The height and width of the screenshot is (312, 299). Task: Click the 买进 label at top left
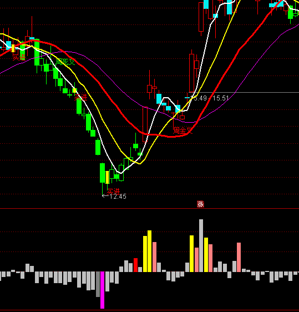pyautogui.click(x=19, y=58)
